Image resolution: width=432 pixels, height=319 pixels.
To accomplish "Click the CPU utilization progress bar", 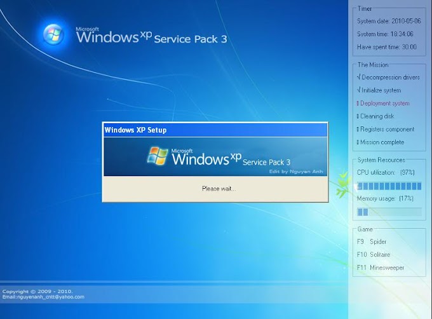I will coord(389,186).
